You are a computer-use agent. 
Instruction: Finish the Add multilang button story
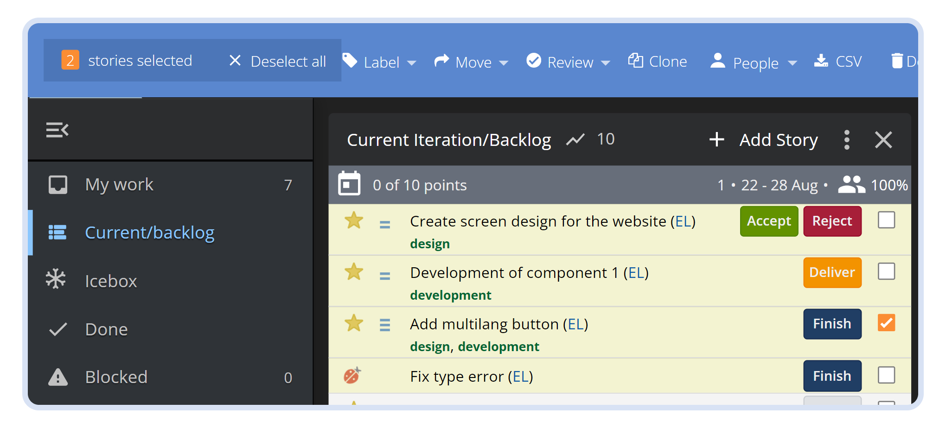pyautogui.click(x=832, y=324)
